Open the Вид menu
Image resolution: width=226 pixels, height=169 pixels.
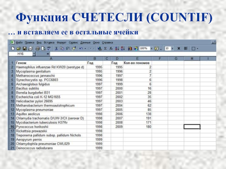[39, 43]
